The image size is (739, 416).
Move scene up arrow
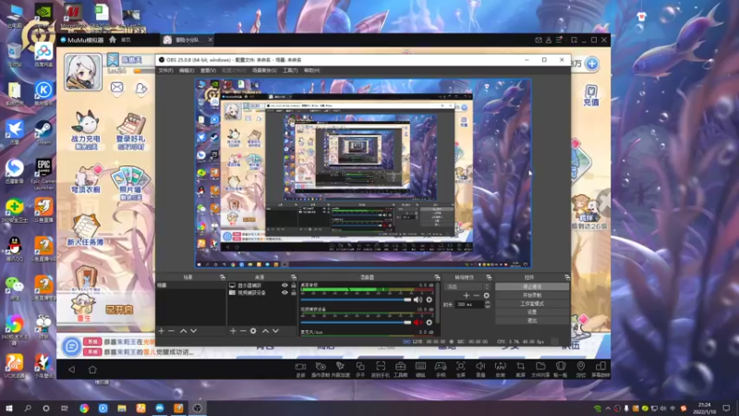(x=183, y=331)
